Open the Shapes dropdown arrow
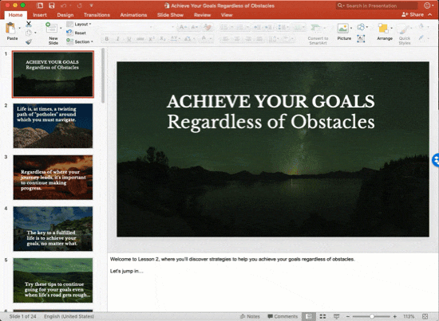The width and height of the screenshot is (439, 321). [x=367, y=27]
